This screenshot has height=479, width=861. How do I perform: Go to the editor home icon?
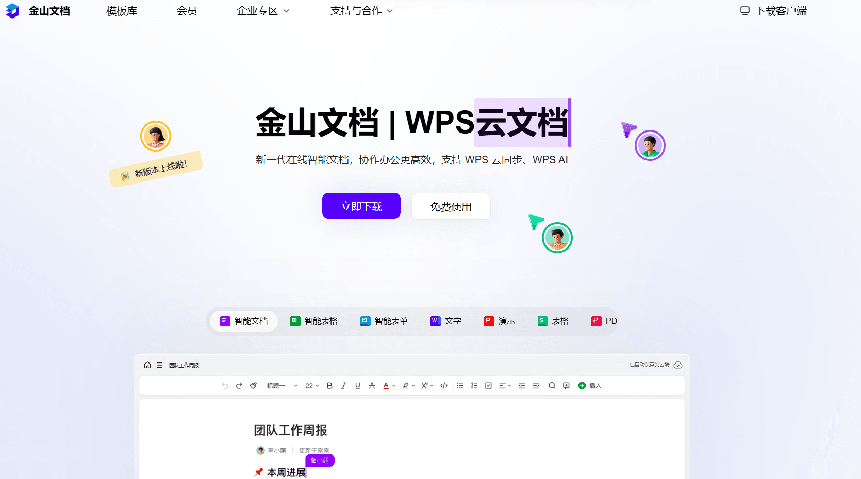[147, 365]
